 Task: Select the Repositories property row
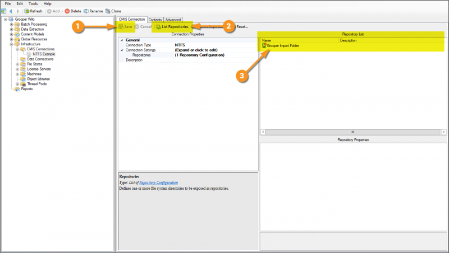click(x=188, y=55)
